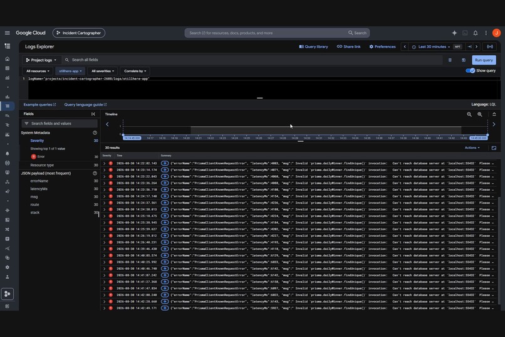Select latencyMs JSON payload field
Viewport: 505px width, 337px height.
(x=39, y=189)
